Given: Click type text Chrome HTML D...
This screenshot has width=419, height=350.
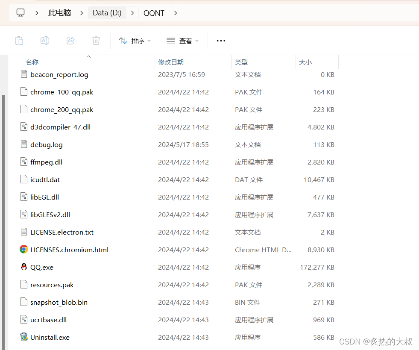Looking at the screenshot, I should (x=263, y=250).
